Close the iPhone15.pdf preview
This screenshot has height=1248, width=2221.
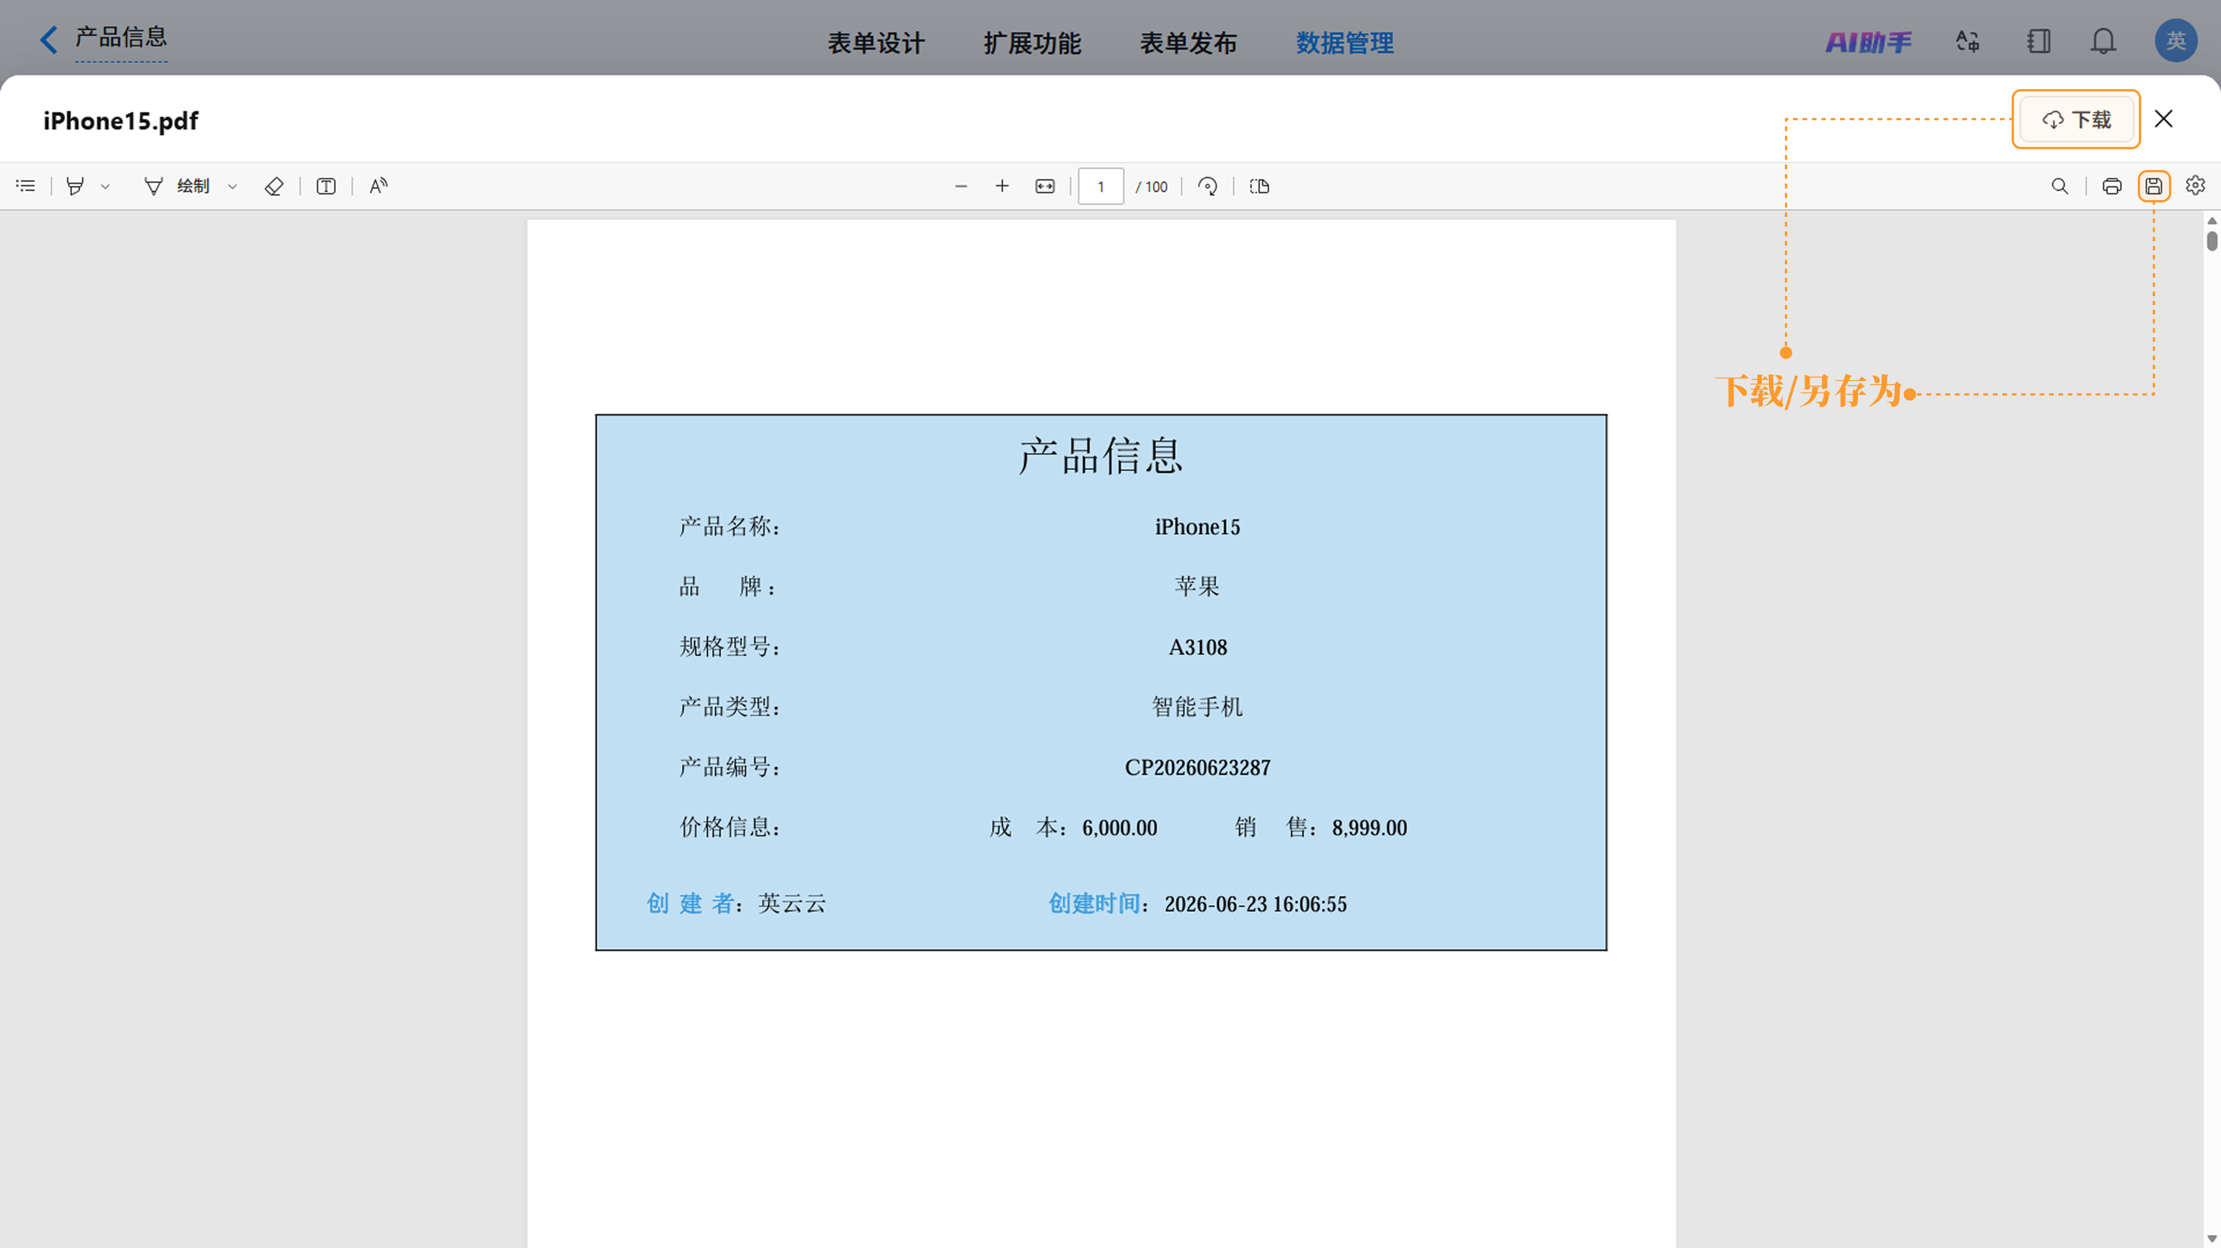(x=2163, y=119)
